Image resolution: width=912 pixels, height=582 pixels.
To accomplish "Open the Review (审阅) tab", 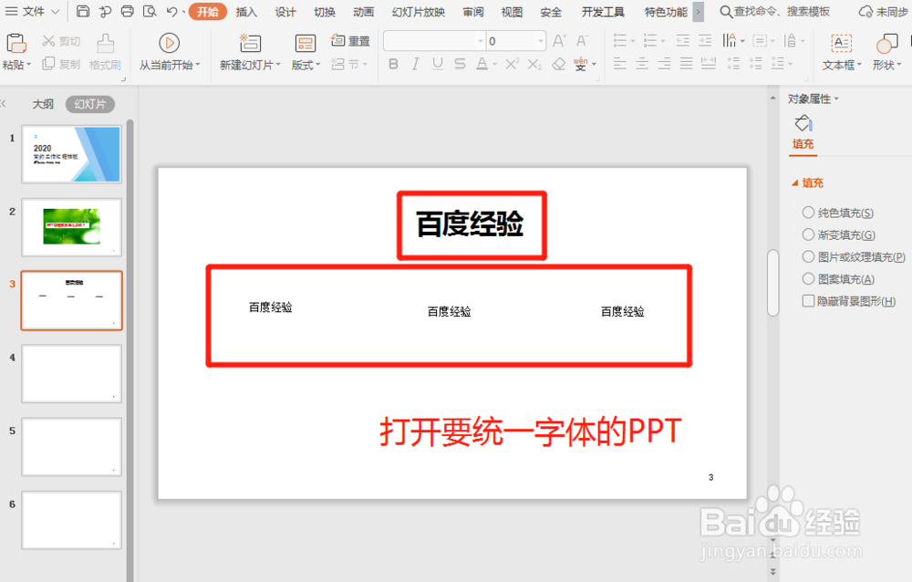I will [x=472, y=12].
